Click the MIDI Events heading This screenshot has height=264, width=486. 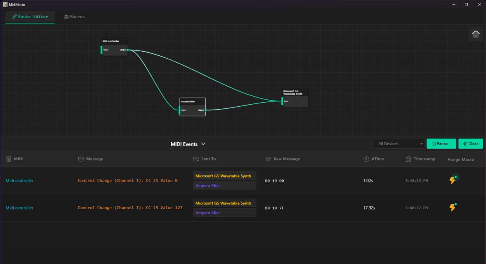pyautogui.click(x=184, y=144)
